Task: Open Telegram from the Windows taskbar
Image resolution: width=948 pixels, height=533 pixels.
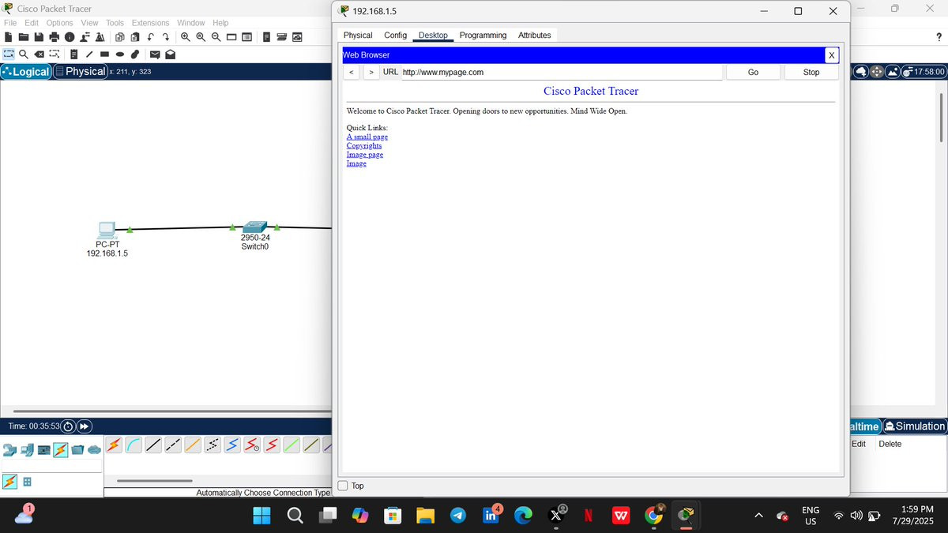Action: (458, 516)
